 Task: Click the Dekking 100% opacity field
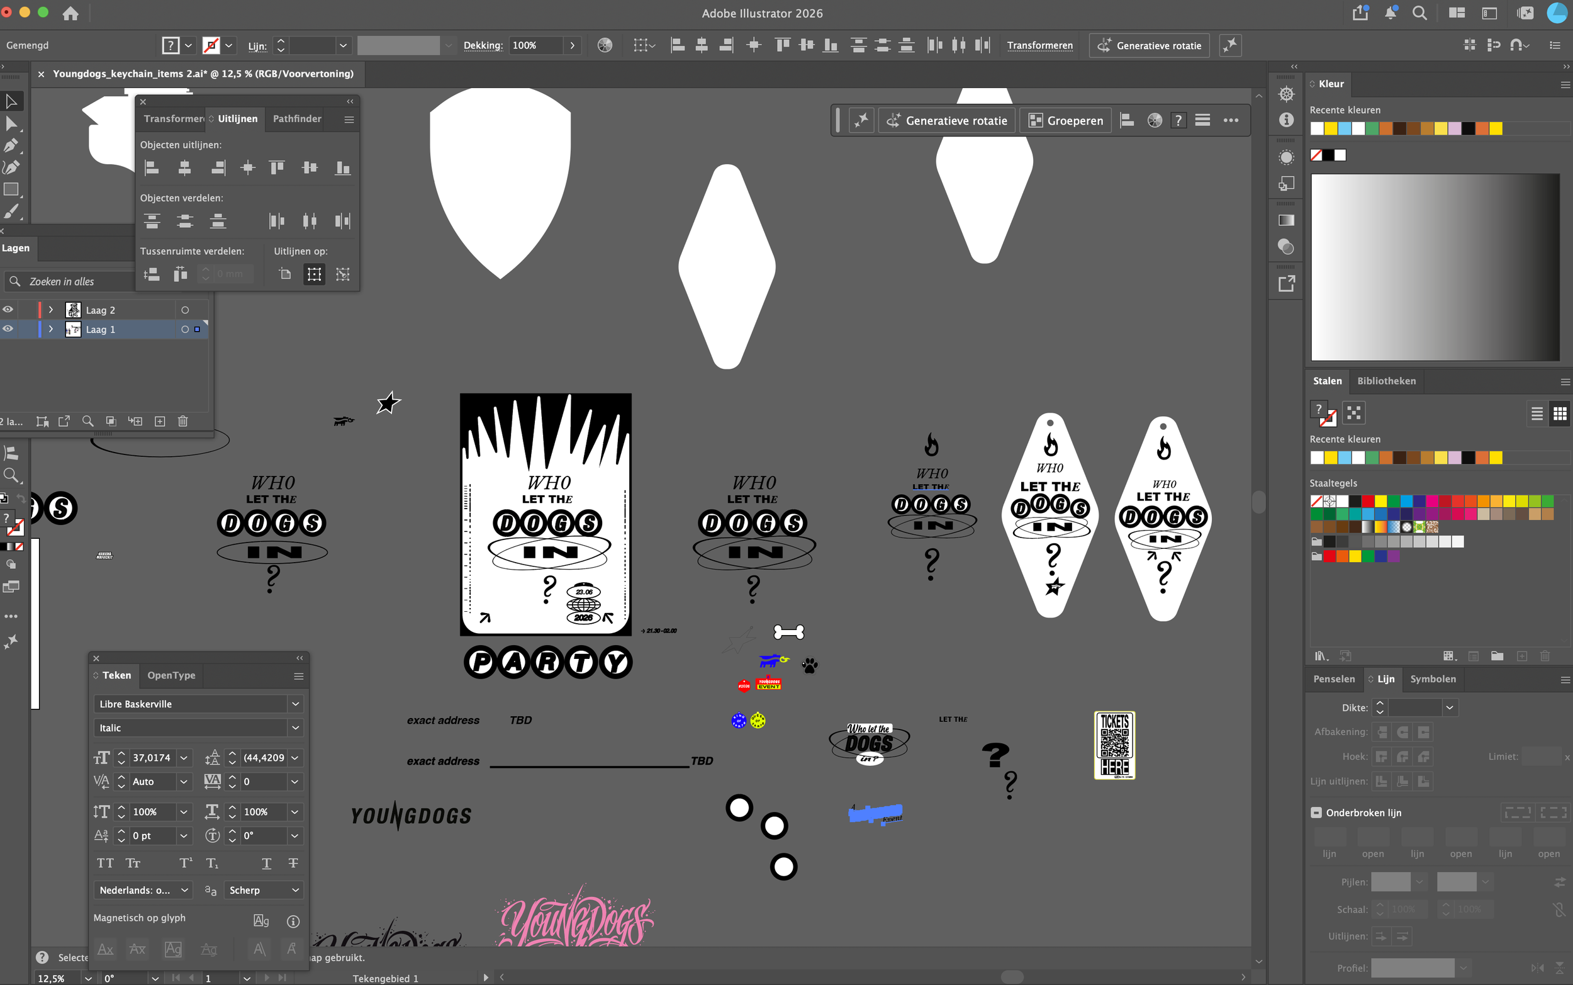pyautogui.click(x=537, y=45)
